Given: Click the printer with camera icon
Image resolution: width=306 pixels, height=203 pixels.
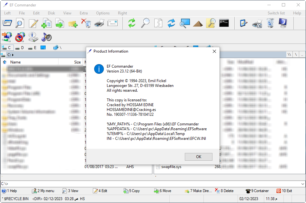Looking at the screenshot, I should [x=257, y=23].
